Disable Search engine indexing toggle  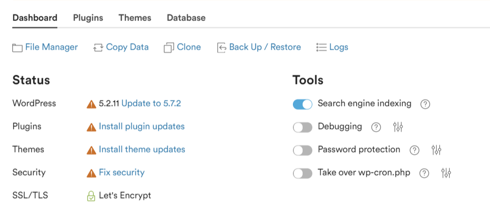tap(303, 104)
